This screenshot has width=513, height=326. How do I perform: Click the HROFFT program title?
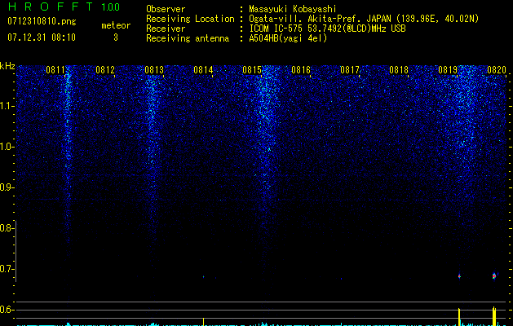[x=51, y=7]
